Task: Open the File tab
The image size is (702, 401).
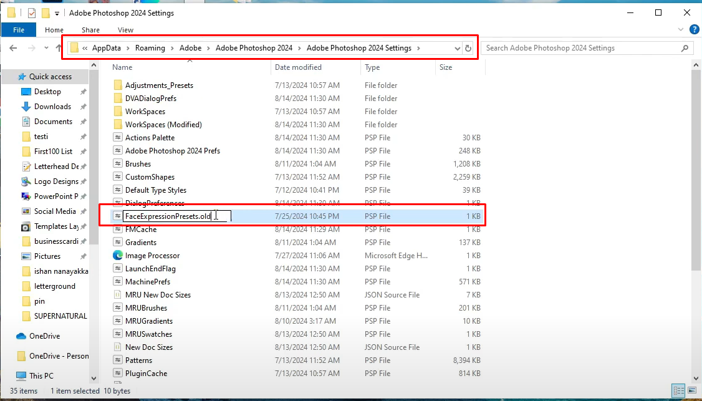Action: (x=19, y=30)
